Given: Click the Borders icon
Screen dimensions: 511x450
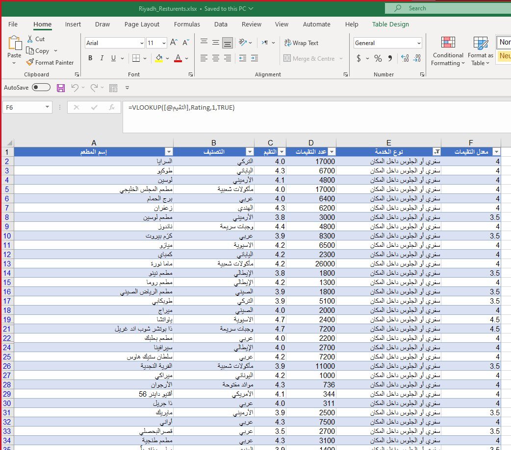Looking at the screenshot, I should point(136,58).
